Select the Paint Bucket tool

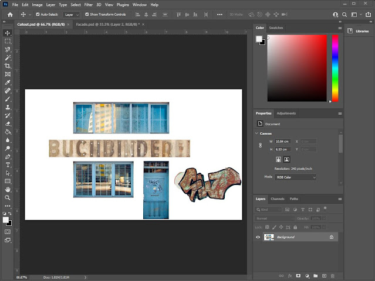[x=8, y=132]
